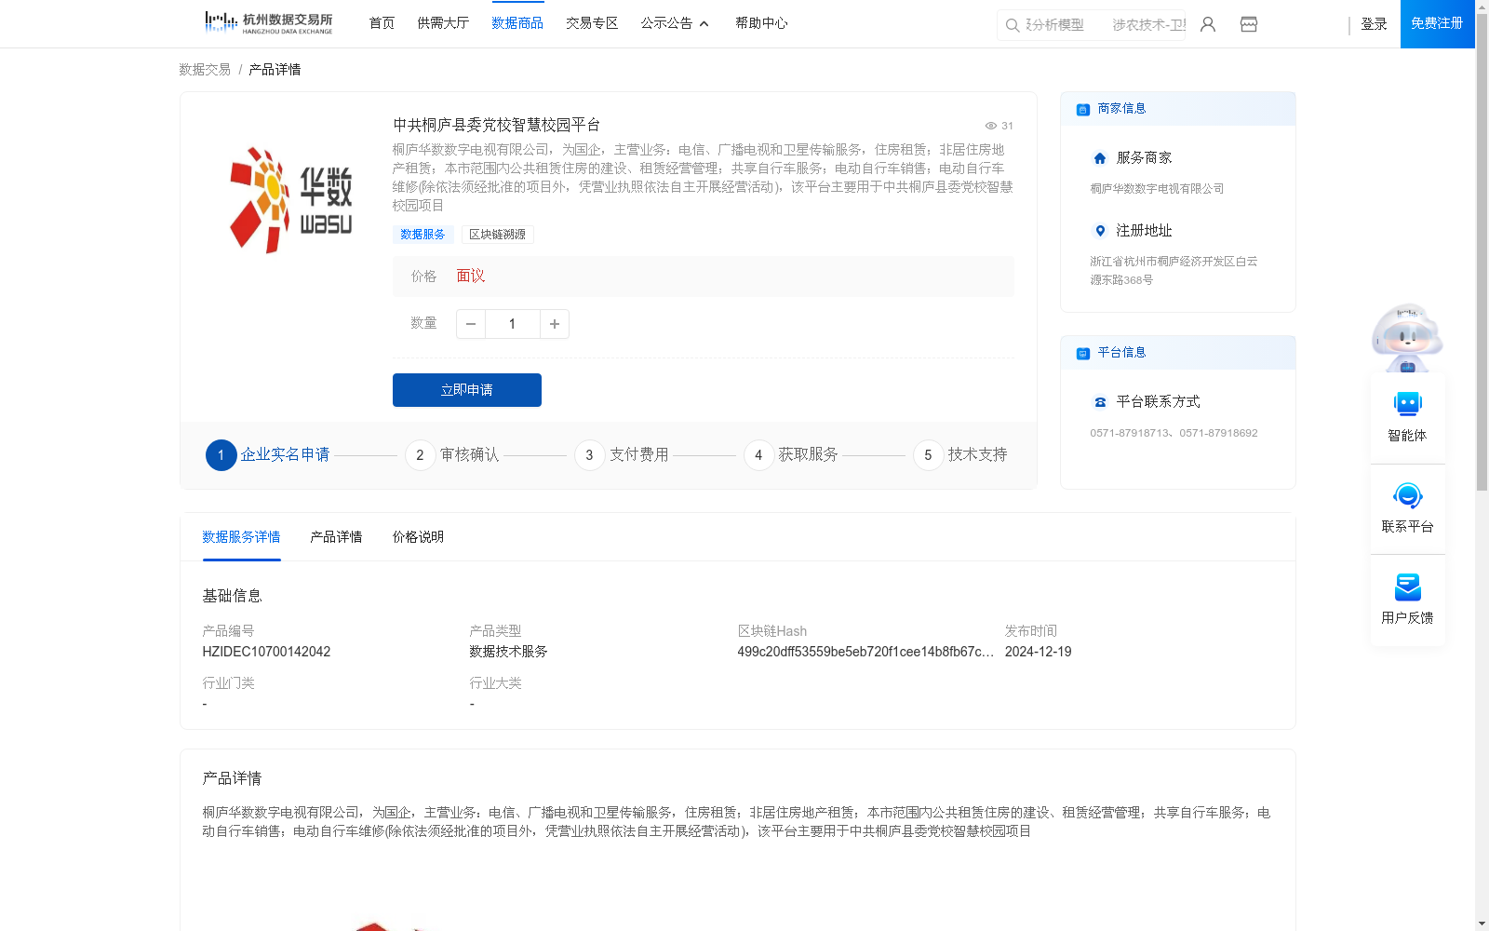The image size is (1489, 931).
Task: Open 用户反馈 feedback mailbox
Action: [1407, 600]
